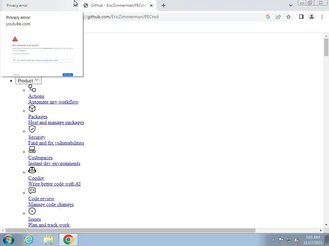This screenshot has width=329, height=246.
Task: Click the taskbar clock showing 3:03 AM
Action: click(312, 240)
